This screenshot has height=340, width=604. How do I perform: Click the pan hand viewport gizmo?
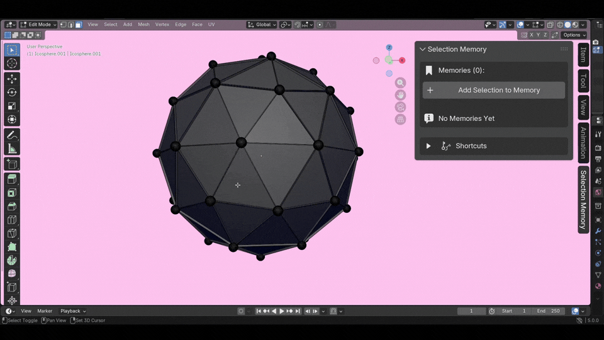coord(401,95)
